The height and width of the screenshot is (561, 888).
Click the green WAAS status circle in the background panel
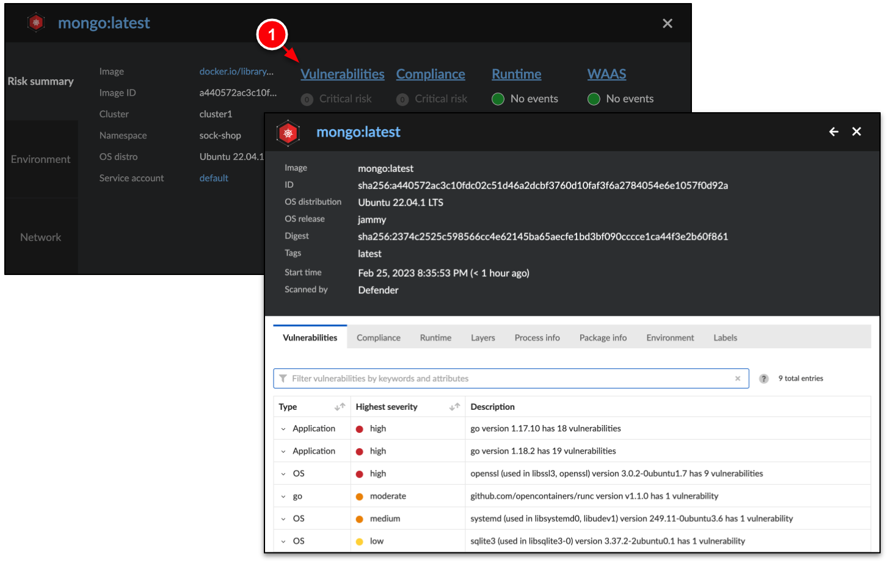pyautogui.click(x=594, y=99)
